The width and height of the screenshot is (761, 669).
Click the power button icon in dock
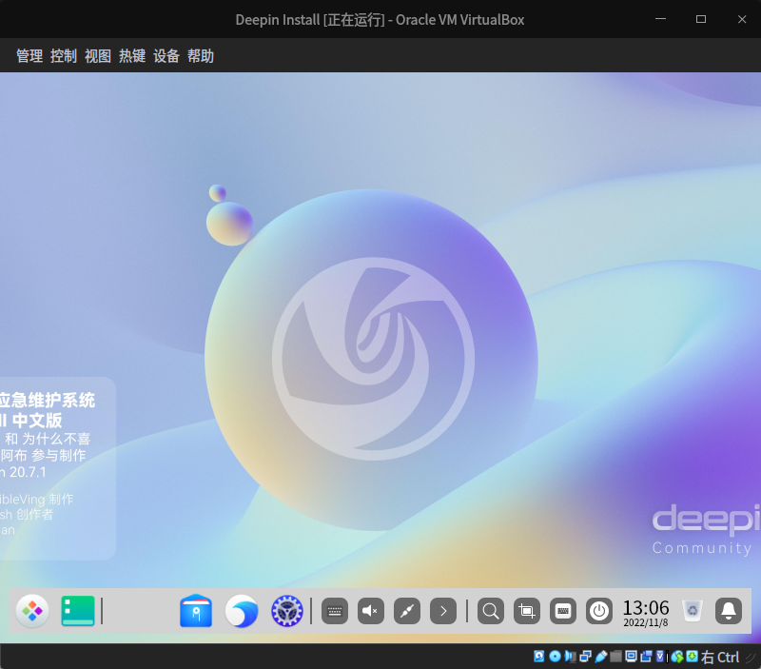coord(599,611)
